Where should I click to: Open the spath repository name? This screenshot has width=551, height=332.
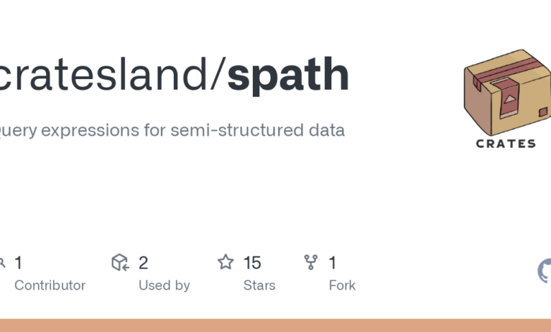pyautogui.click(x=288, y=76)
